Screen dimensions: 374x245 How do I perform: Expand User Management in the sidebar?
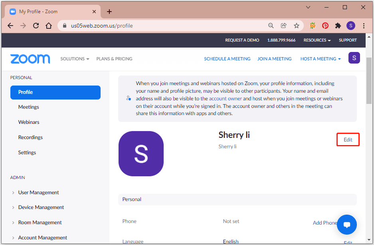pos(38,192)
